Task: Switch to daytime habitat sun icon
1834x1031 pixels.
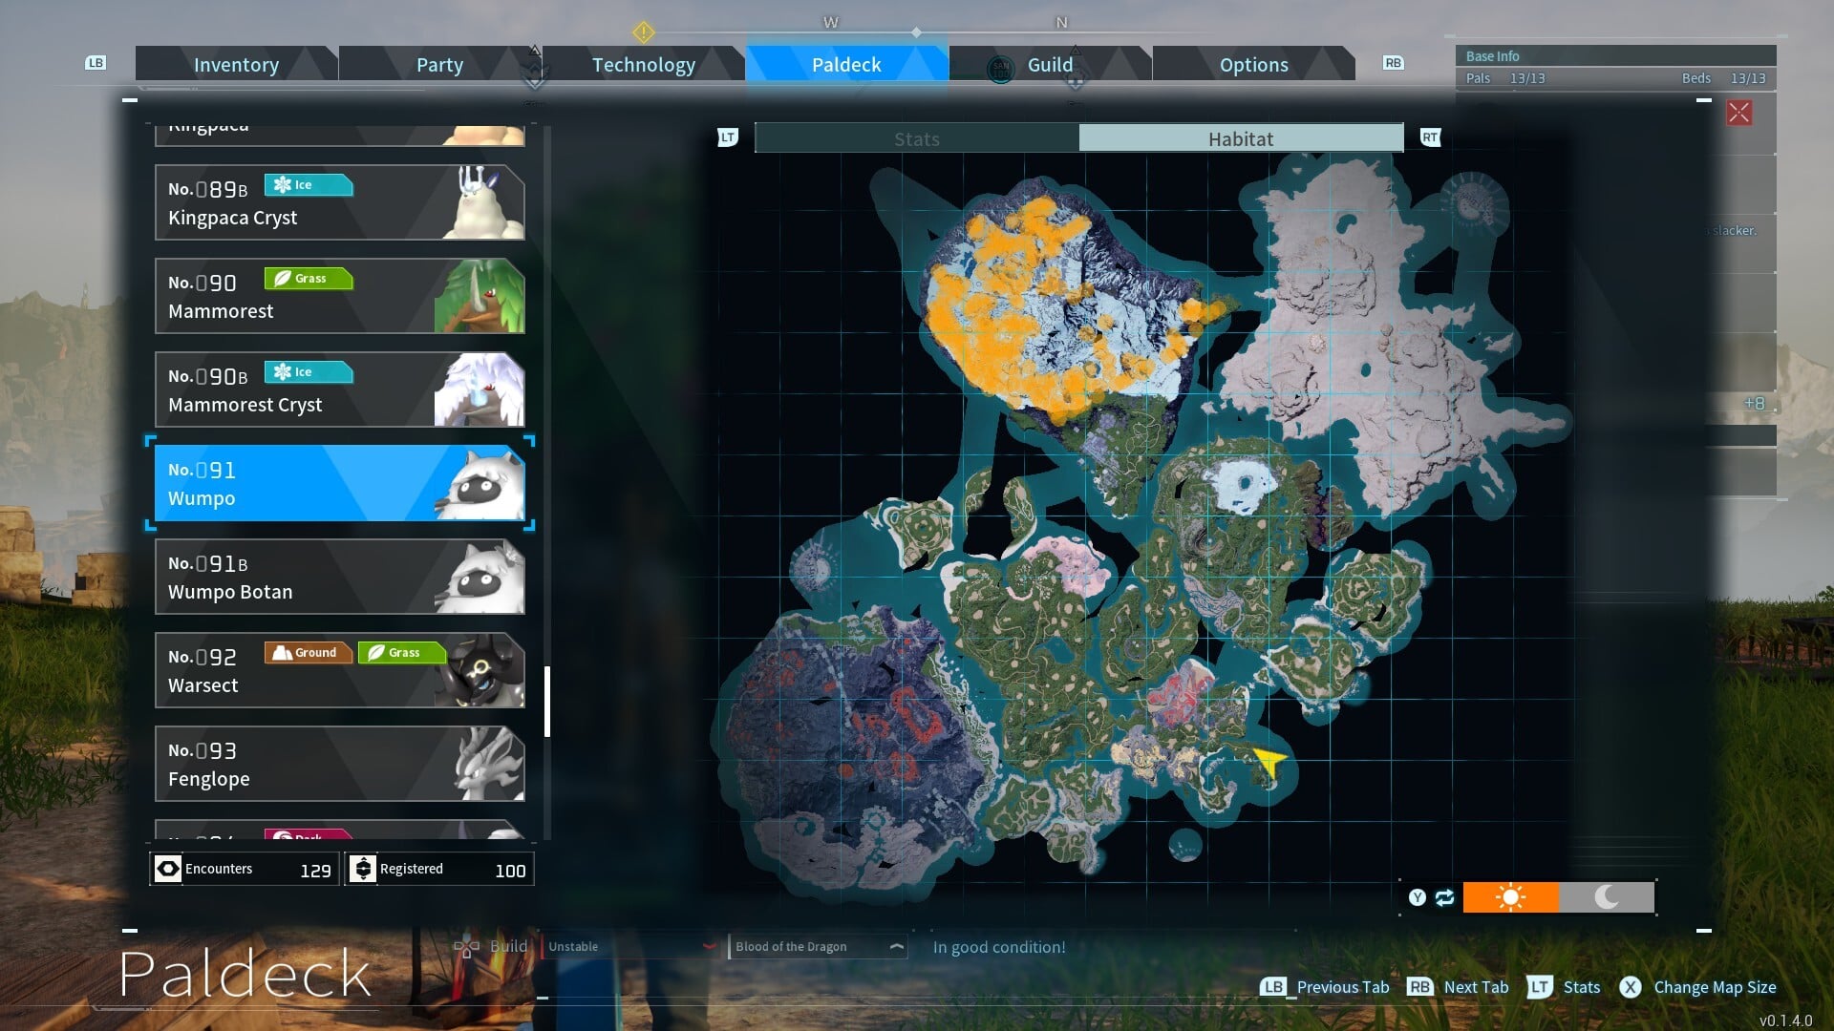Action: point(1510,897)
